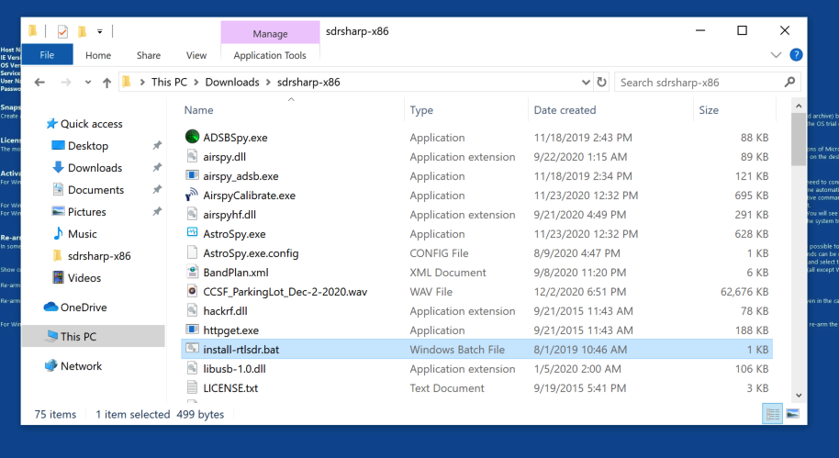Open the Application Tools tab
Viewport: 839px width, 458px height.
click(270, 55)
